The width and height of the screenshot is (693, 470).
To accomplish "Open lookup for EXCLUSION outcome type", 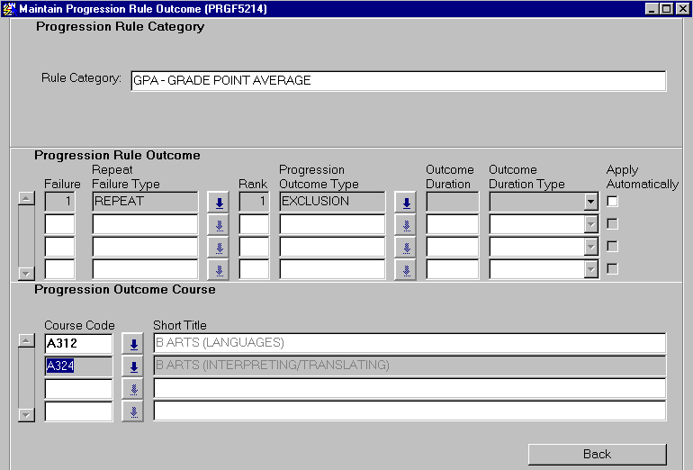I will pyautogui.click(x=405, y=202).
